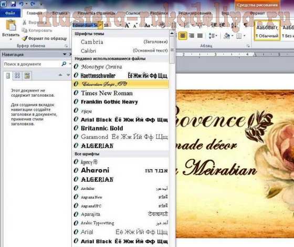Click the next heading down arrow in navigation pane

[68, 75]
